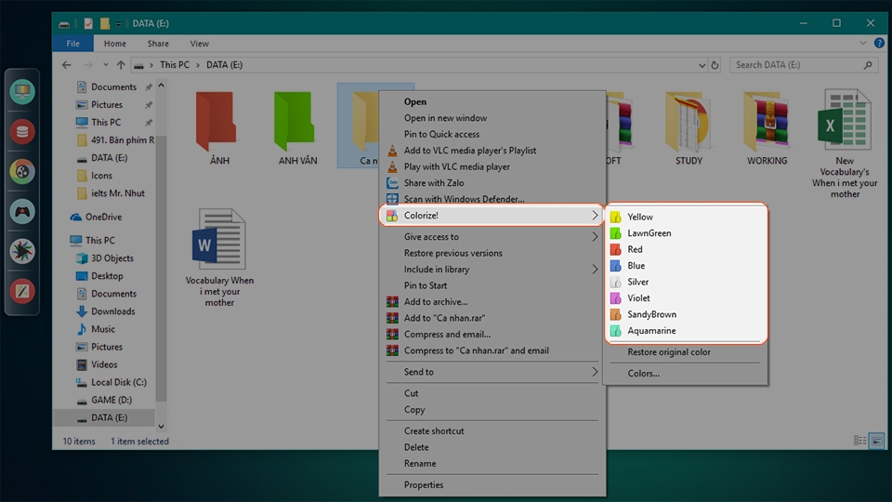This screenshot has width=892, height=502.
Task: Expand the Colorize! submenu arrow
Action: tap(595, 215)
